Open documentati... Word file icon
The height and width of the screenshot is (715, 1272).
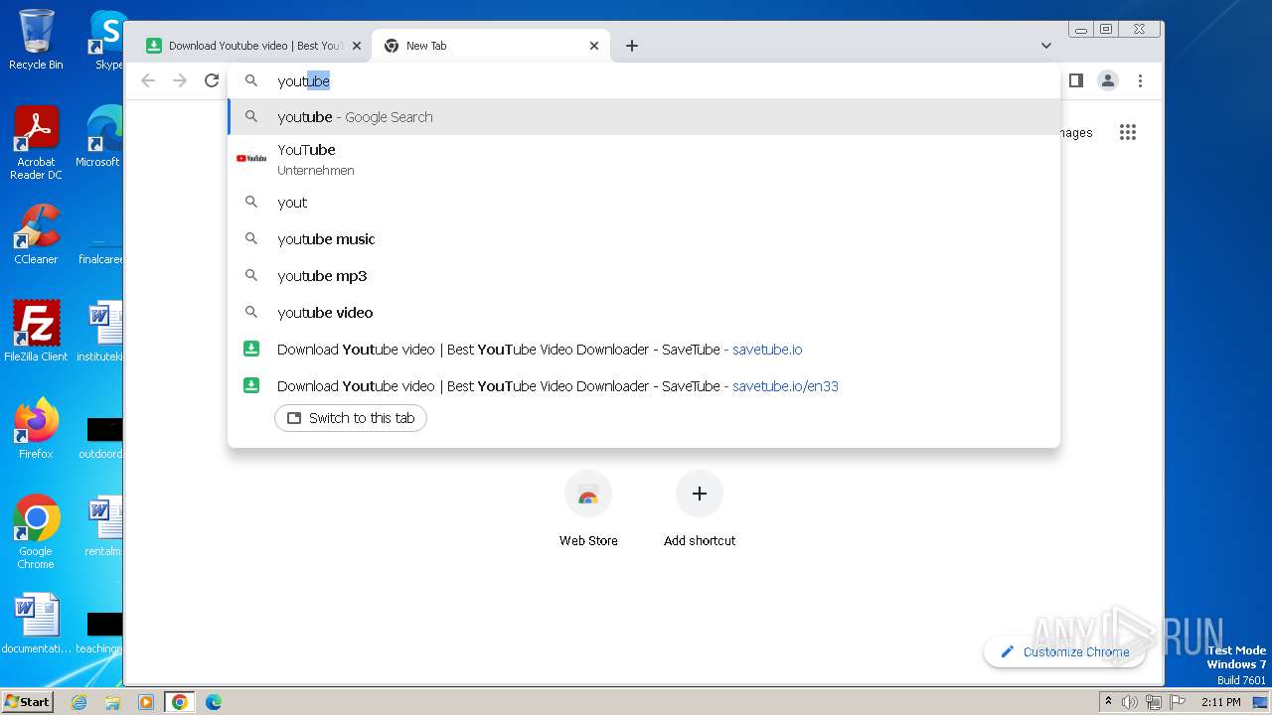pyautogui.click(x=36, y=624)
